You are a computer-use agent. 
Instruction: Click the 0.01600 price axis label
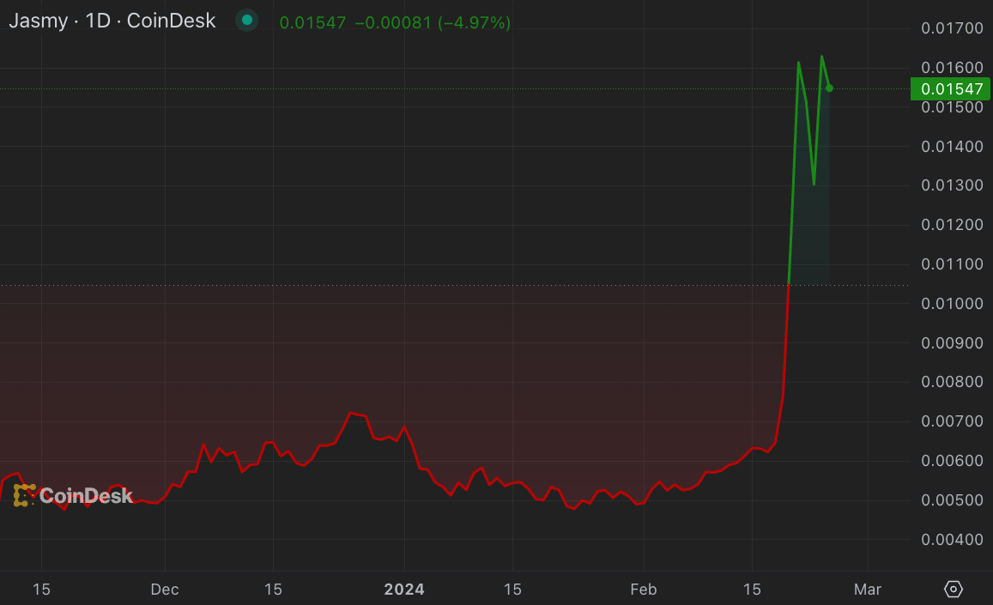tap(952, 67)
